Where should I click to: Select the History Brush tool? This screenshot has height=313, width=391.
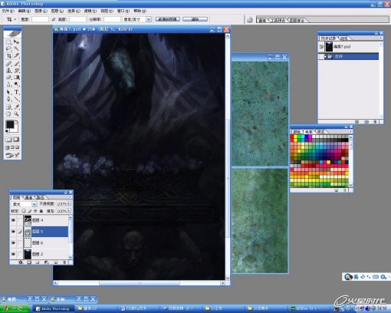coord(16,71)
